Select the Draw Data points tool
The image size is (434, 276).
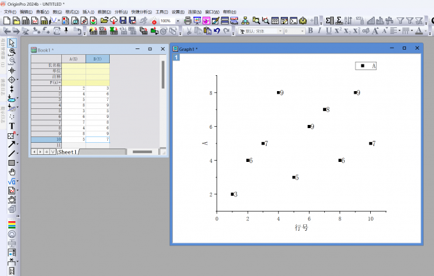tap(11, 117)
